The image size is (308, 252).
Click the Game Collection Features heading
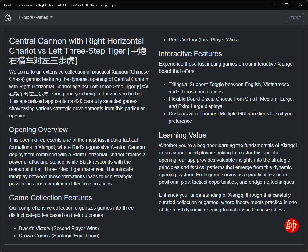(x=51, y=198)
